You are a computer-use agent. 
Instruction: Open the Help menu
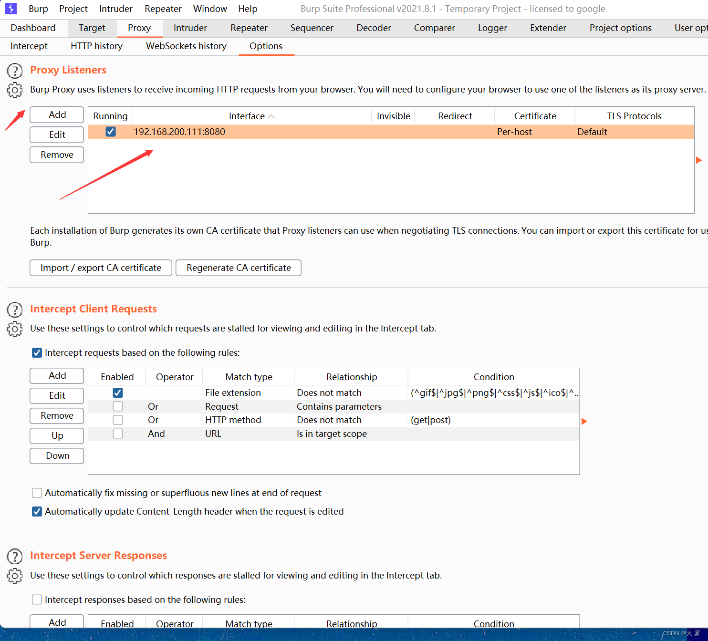coord(248,9)
